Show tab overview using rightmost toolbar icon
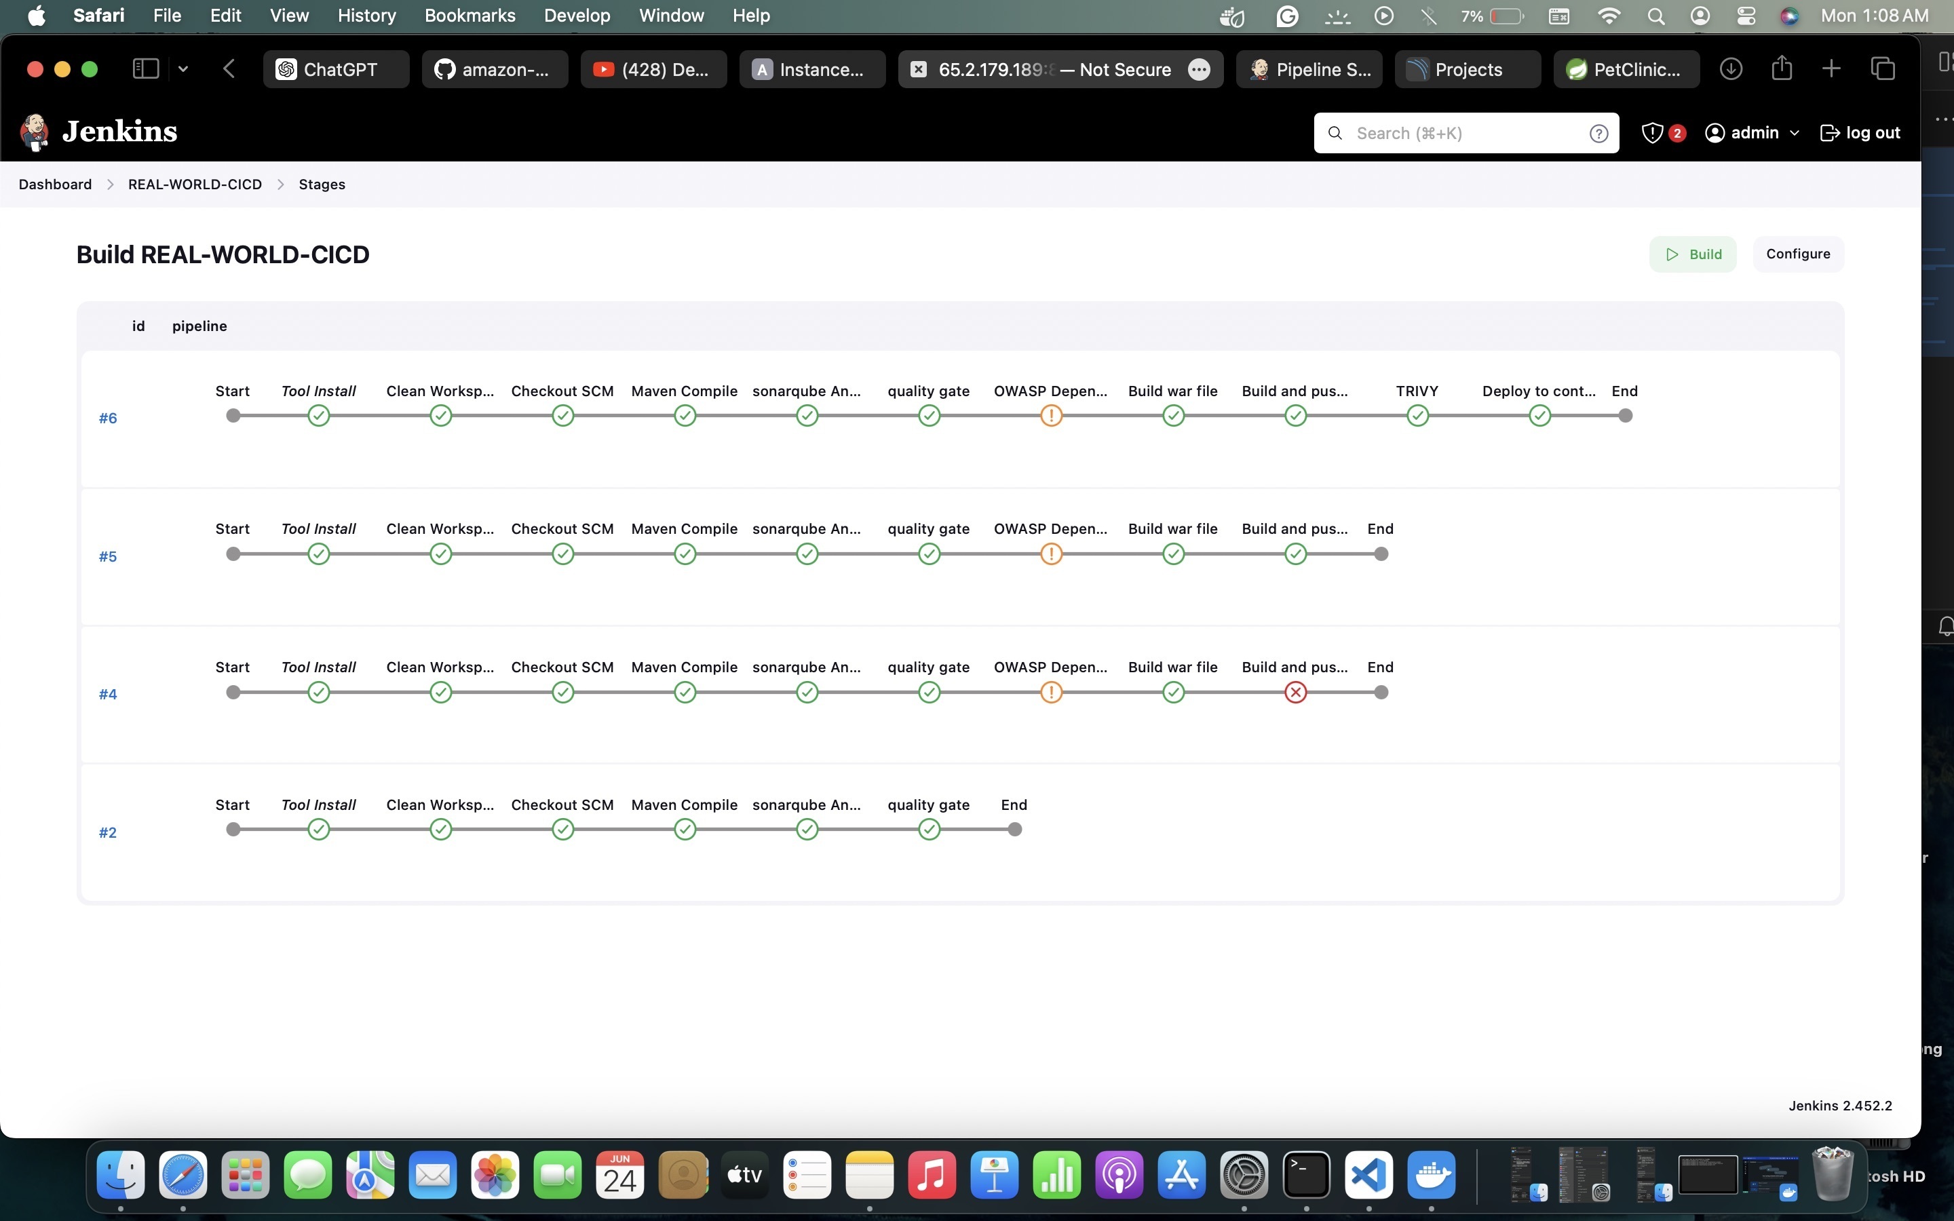 (x=1883, y=69)
